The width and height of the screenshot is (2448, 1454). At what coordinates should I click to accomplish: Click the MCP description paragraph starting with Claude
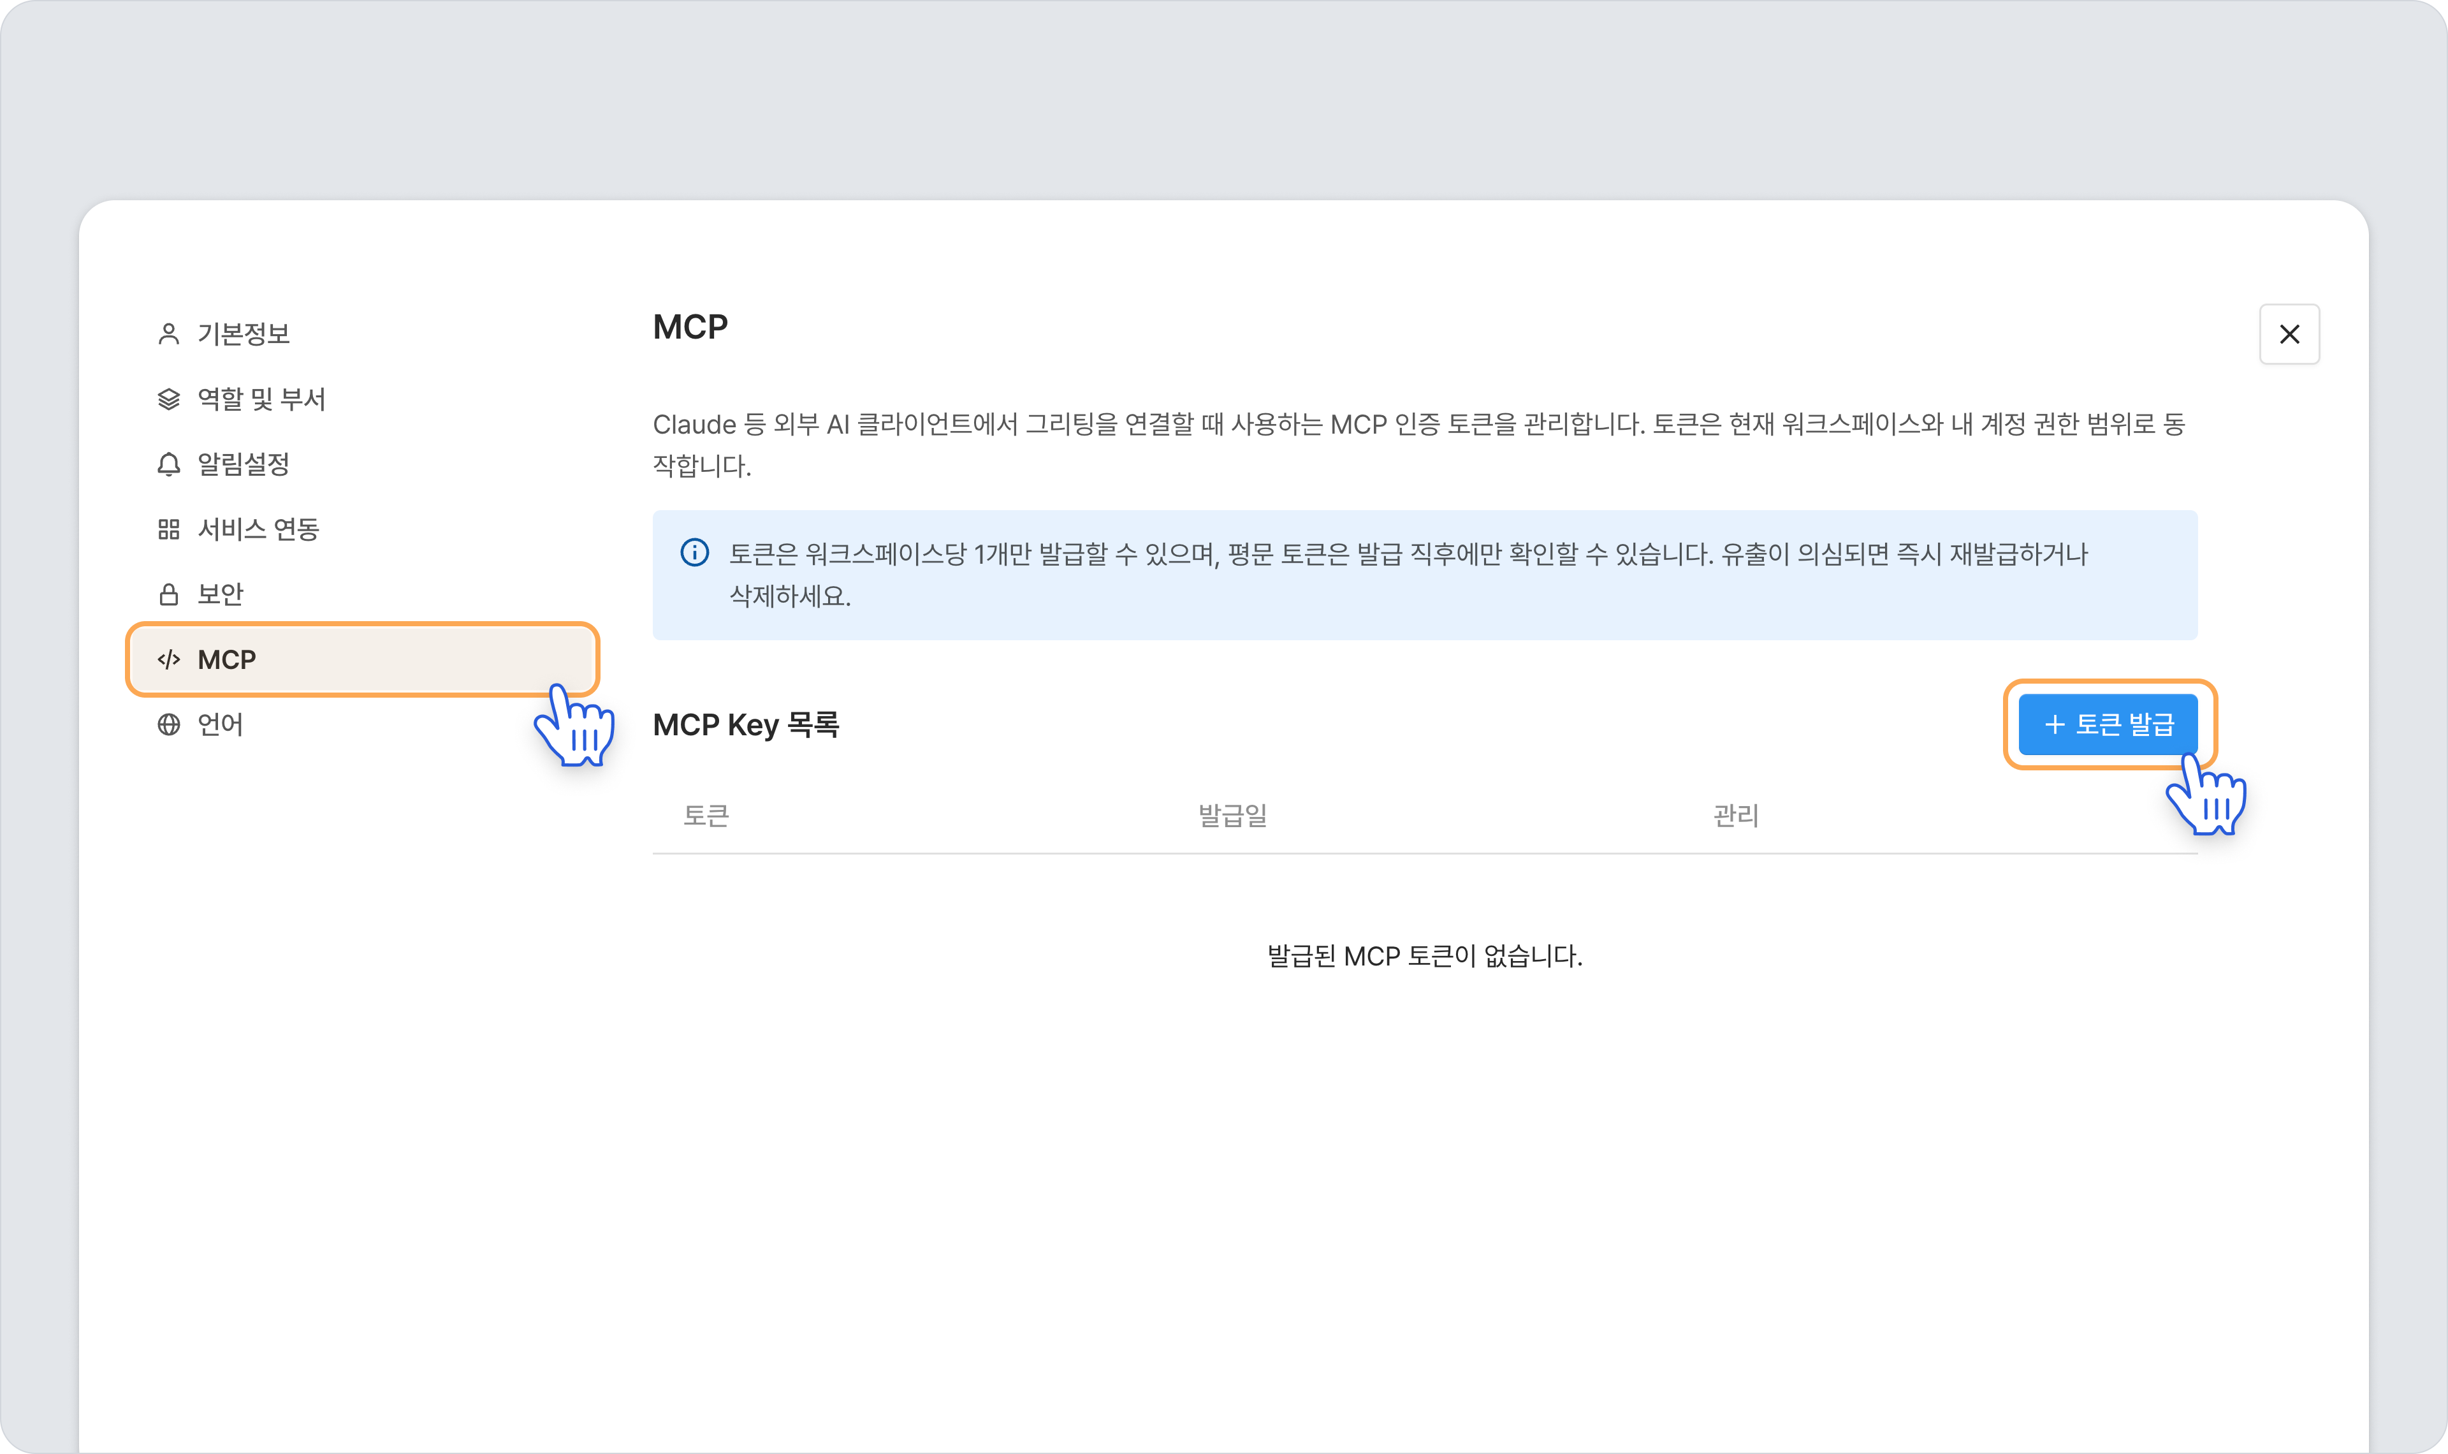click(1419, 445)
